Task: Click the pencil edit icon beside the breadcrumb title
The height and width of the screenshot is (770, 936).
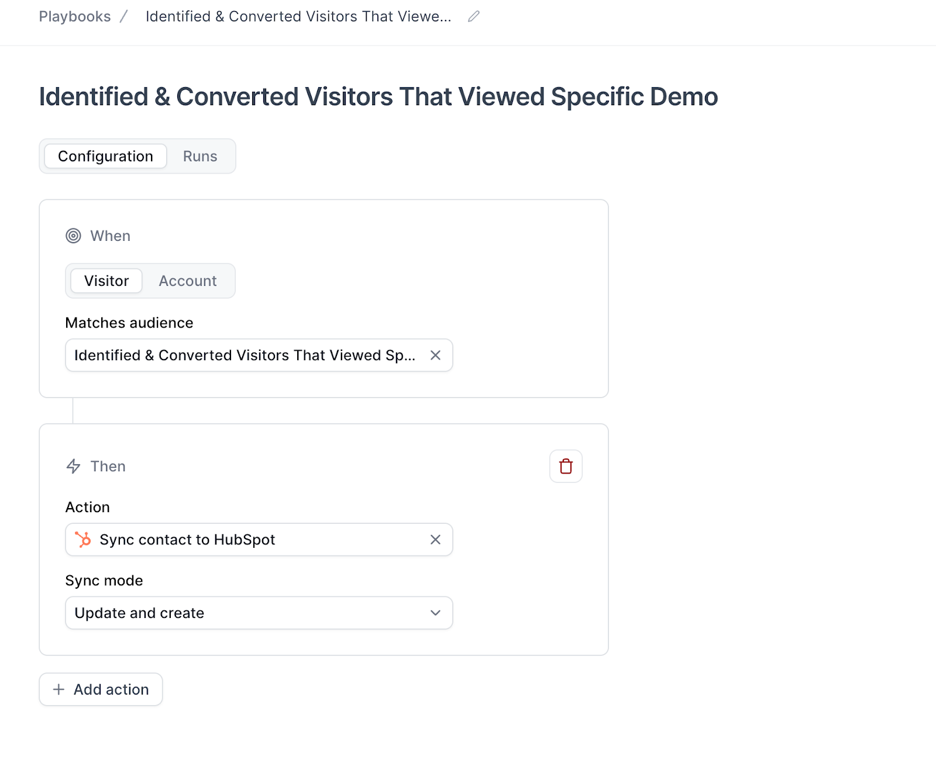Action: pos(474,17)
